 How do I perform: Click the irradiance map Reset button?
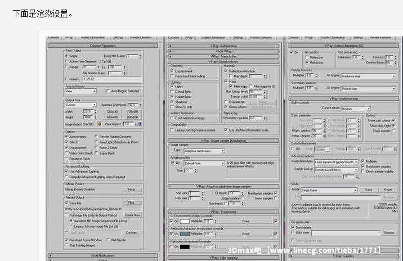pyautogui.click(x=388, y=190)
